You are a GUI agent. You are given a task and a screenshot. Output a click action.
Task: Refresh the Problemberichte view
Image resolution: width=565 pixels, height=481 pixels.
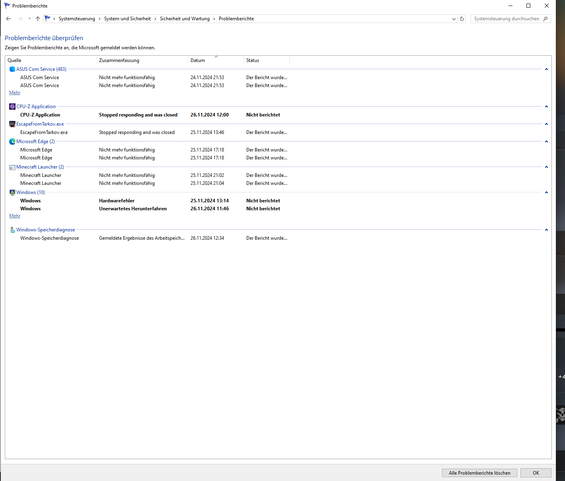click(462, 19)
